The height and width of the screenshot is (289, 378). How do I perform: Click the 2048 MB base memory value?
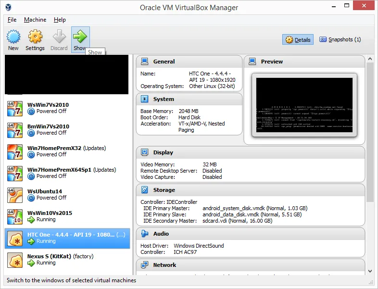pyautogui.click(x=189, y=111)
